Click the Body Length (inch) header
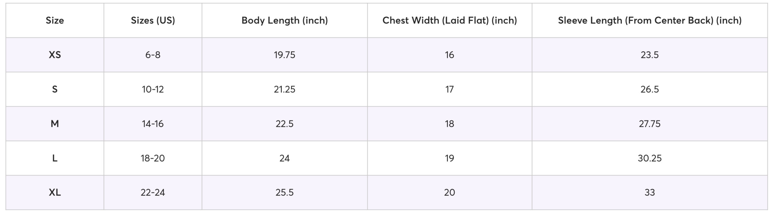Viewport: 771px width, 216px height. (x=284, y=20)
